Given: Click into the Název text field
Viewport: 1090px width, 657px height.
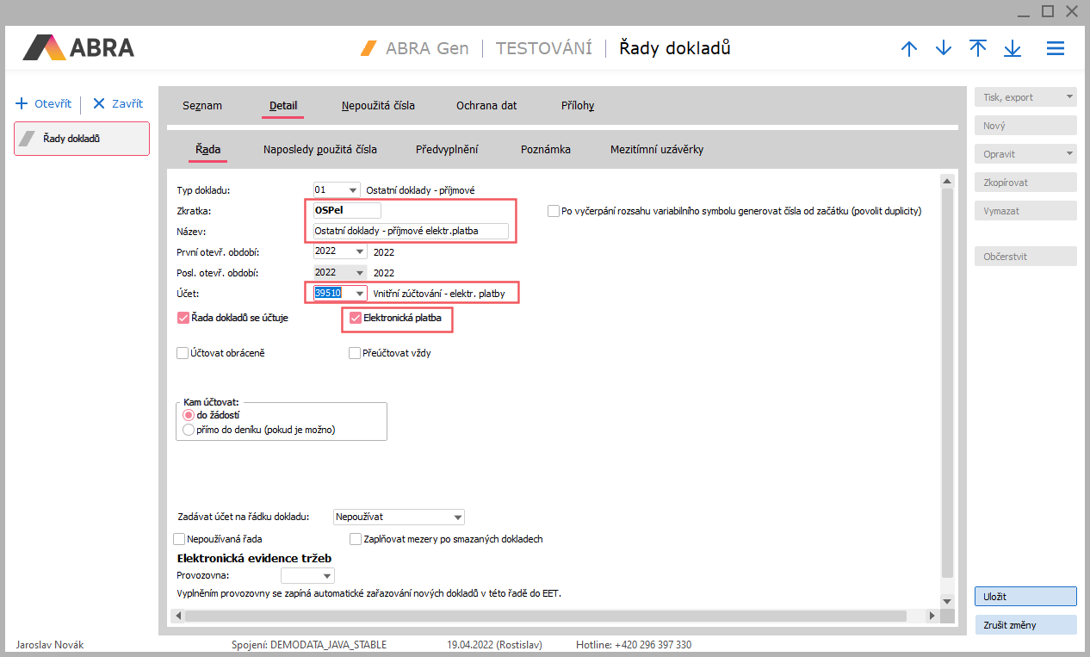Looking at the screenshot, I should [410, 231].
